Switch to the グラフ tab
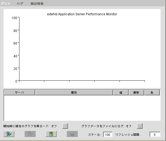The image size is (166, 141). pyautogui.click(x=5, y=4)
